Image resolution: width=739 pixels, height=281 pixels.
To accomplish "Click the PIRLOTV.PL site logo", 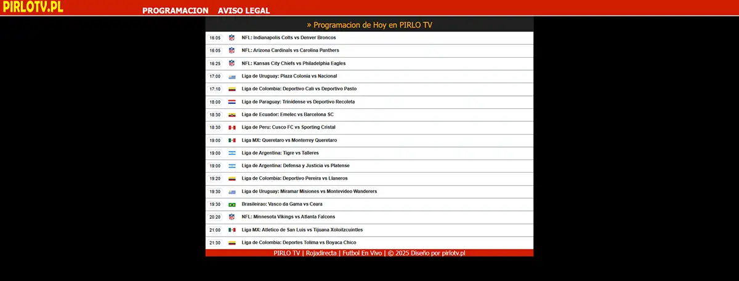I will (x=32, y=7).
